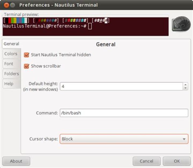Screen dimensions: 193x168
Task: Select the Help tab
Action: click(x=12, y=84)
